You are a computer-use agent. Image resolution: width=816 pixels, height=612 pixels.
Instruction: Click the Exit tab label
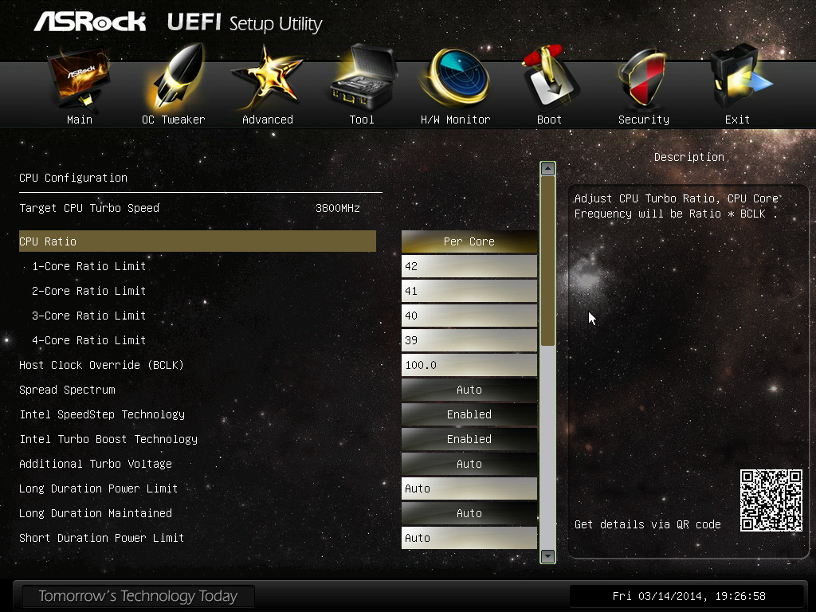point(737,120)
